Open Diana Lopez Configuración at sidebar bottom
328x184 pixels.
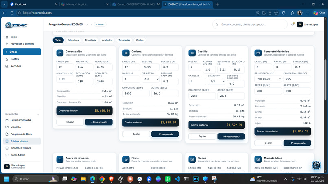[22, 166]
